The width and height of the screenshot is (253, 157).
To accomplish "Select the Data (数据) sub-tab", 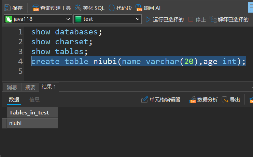I will [14, 100].
